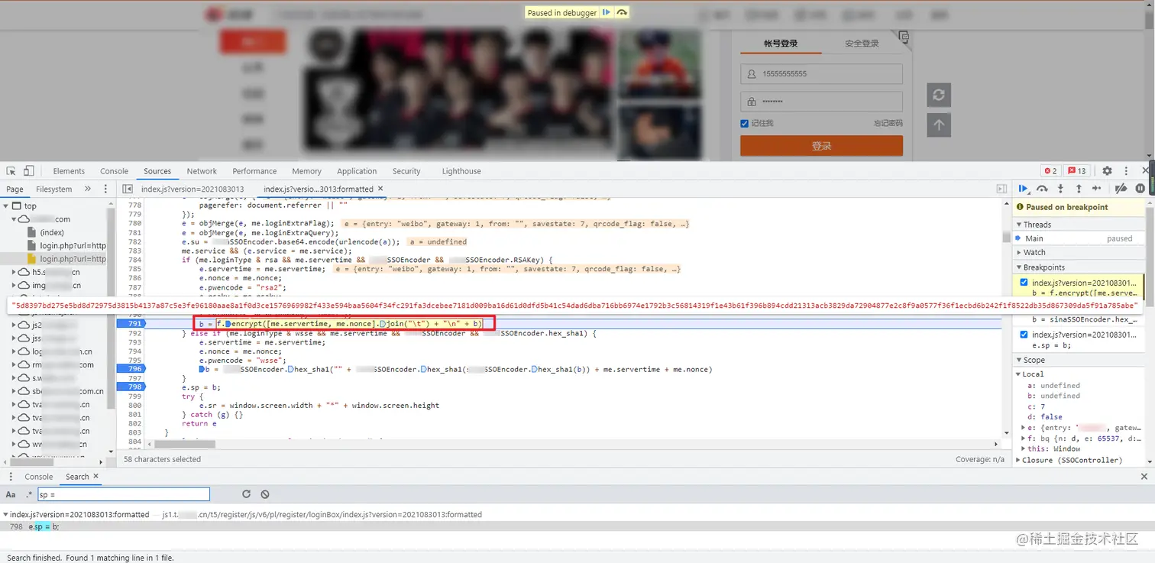1155x563 pixels.
Task: Open the Performance panel
Action: pos(254,171)
